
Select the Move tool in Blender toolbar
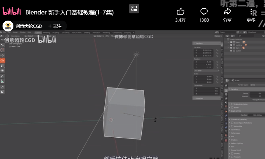[3, 56]
